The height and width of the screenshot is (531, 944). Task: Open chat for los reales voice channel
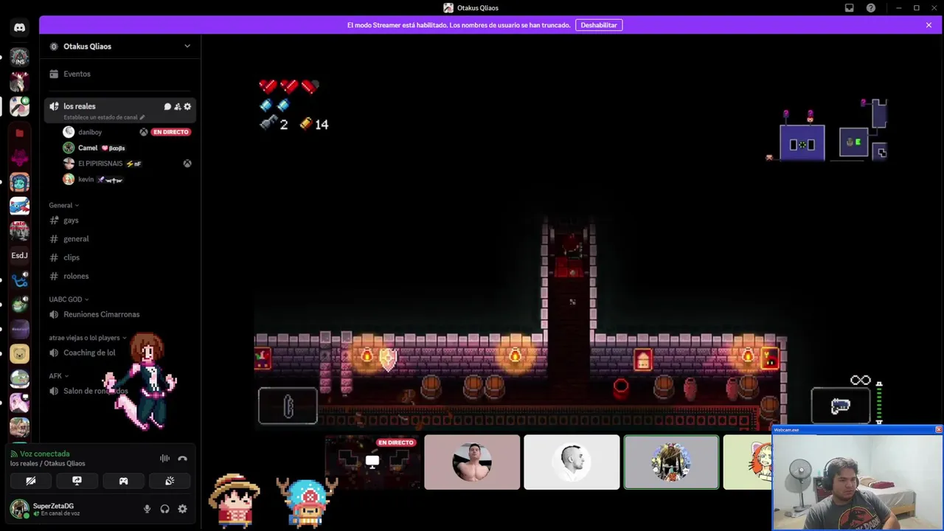click(167, 106)
